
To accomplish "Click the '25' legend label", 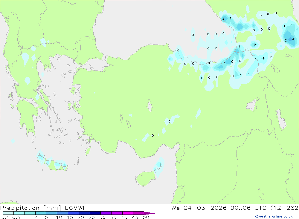I will [x=91, y=217].
